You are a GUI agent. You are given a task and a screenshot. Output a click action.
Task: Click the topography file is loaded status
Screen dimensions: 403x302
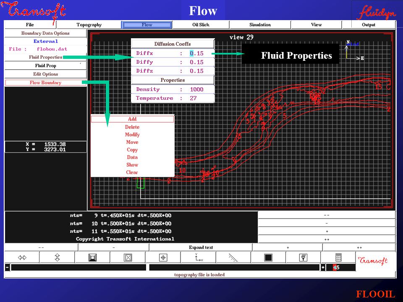(x=199, y=274)
